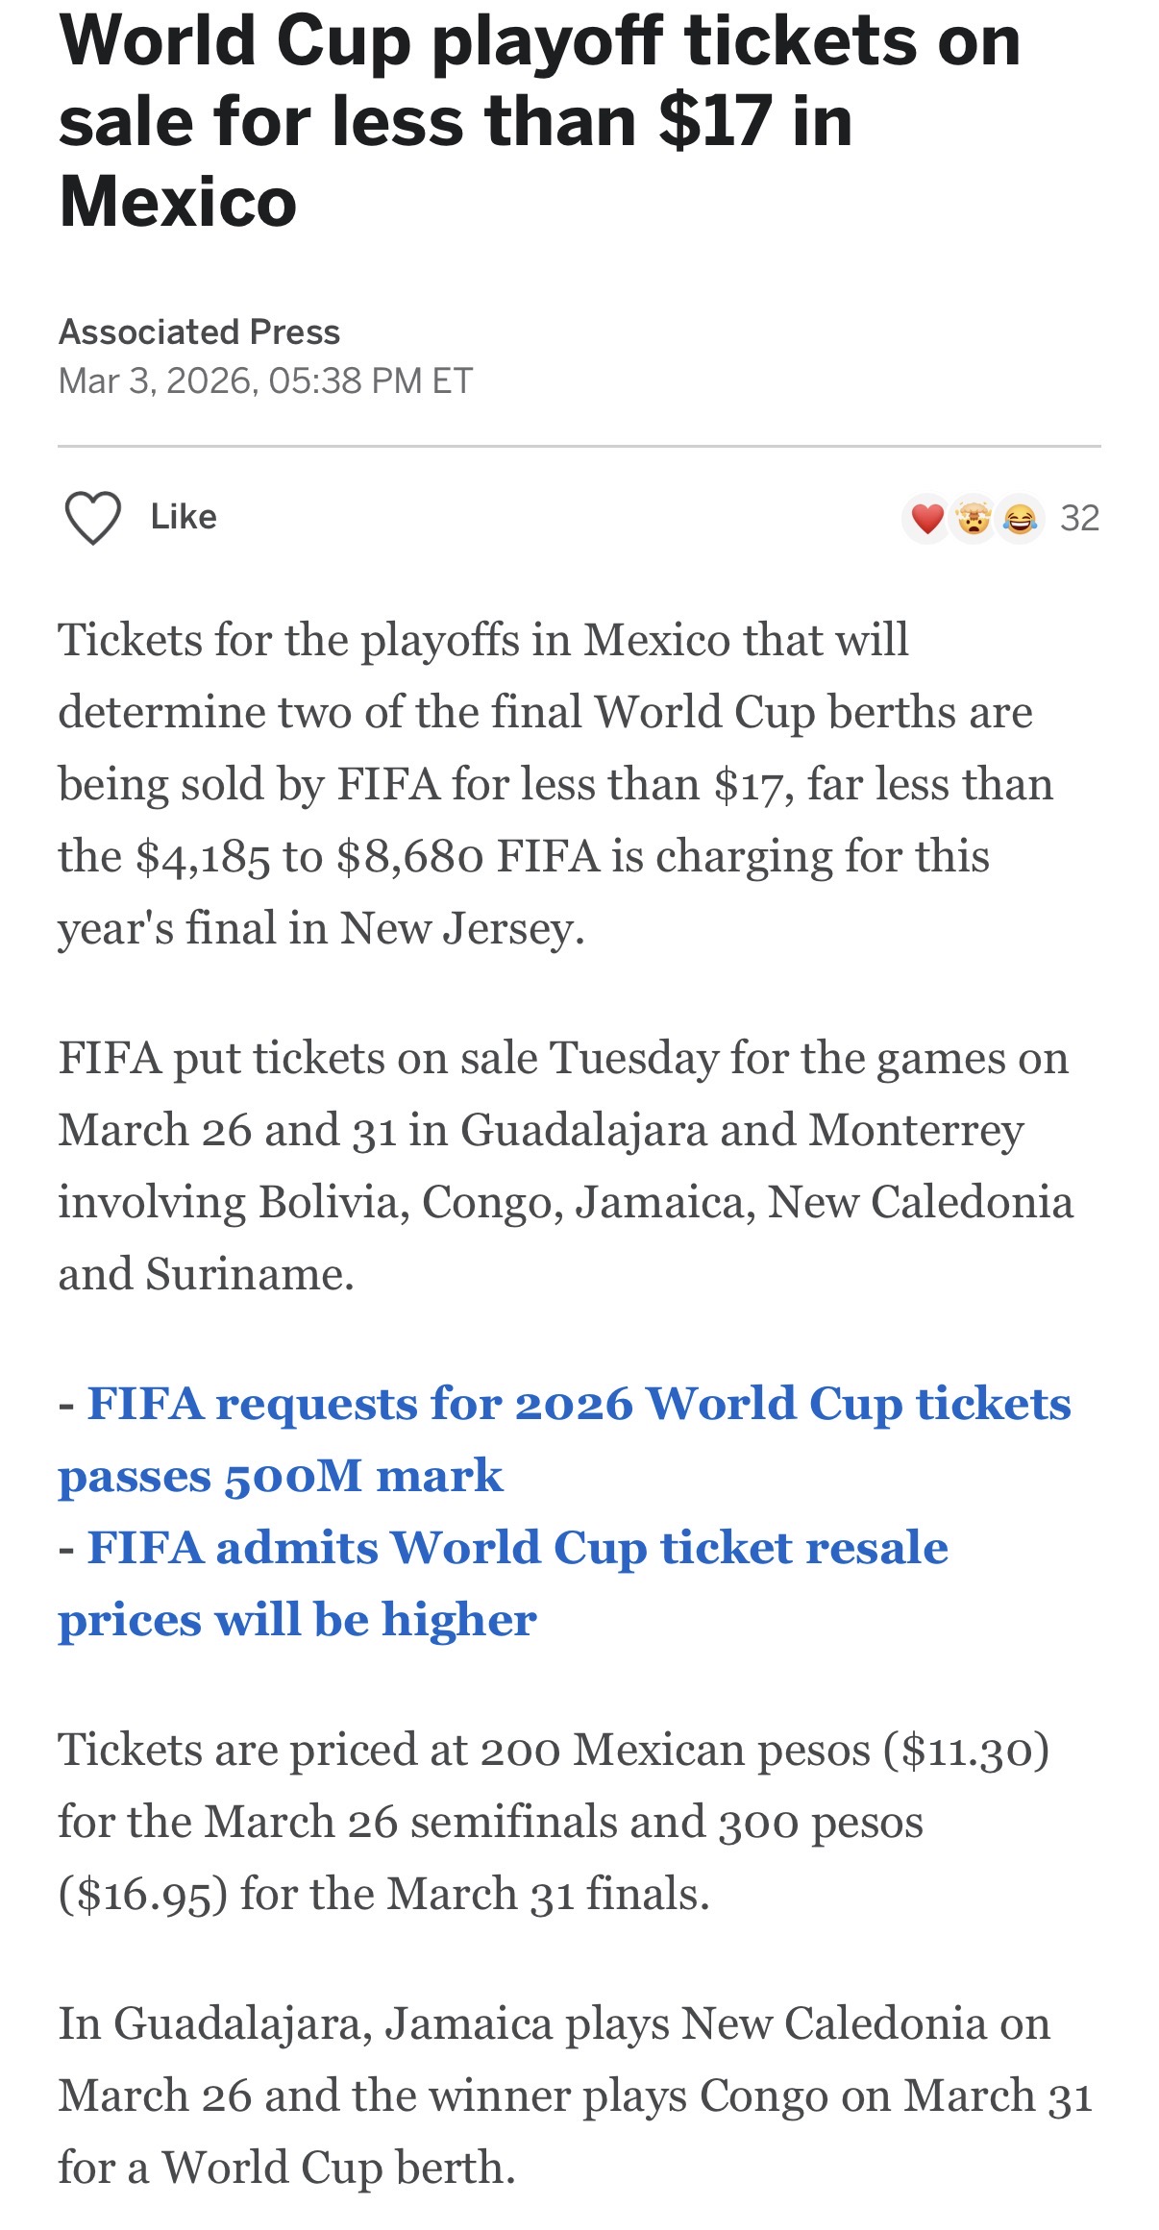The width and height of the screenshot is (1159, 2230).
Task: Click the paragraph starting 'In Guadalajara, Jamaica plays'
Action: coord(575,2095)
